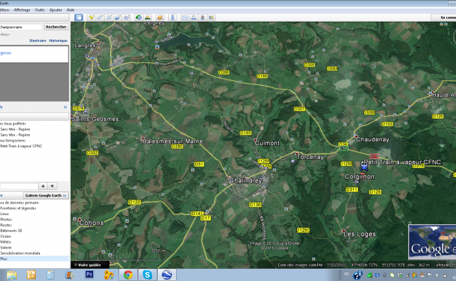Click the print toolbar icon
456x281 pixels.
coord(193,17)
